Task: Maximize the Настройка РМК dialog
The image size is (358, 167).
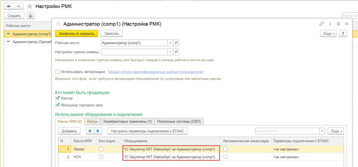Action: pos(338,24)
